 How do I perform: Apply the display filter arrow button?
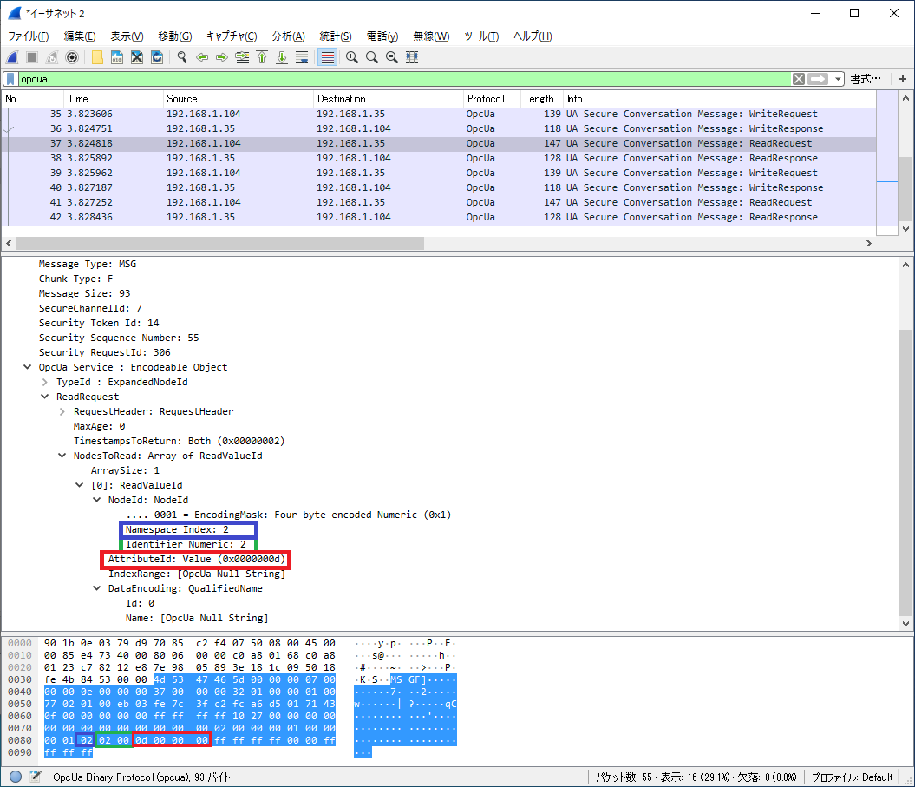pos(818,79)
